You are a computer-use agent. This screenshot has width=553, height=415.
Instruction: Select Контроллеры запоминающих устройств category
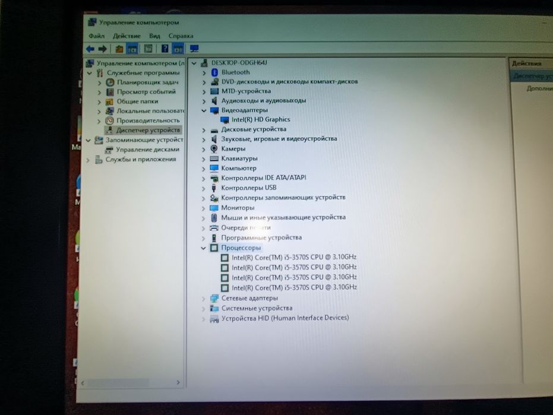click(x=283, y=198)
